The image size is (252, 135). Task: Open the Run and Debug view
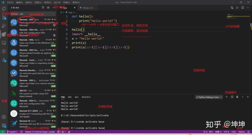4,25
